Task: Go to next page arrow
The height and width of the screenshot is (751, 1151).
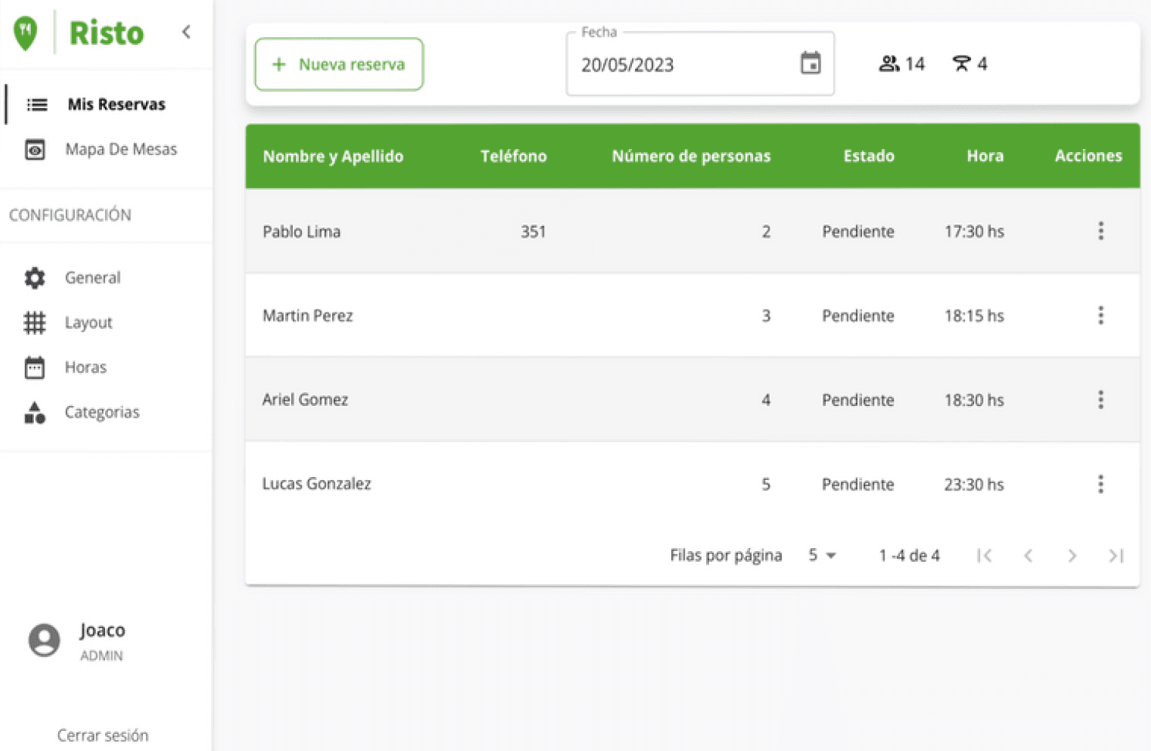Action: [1072, 556]
